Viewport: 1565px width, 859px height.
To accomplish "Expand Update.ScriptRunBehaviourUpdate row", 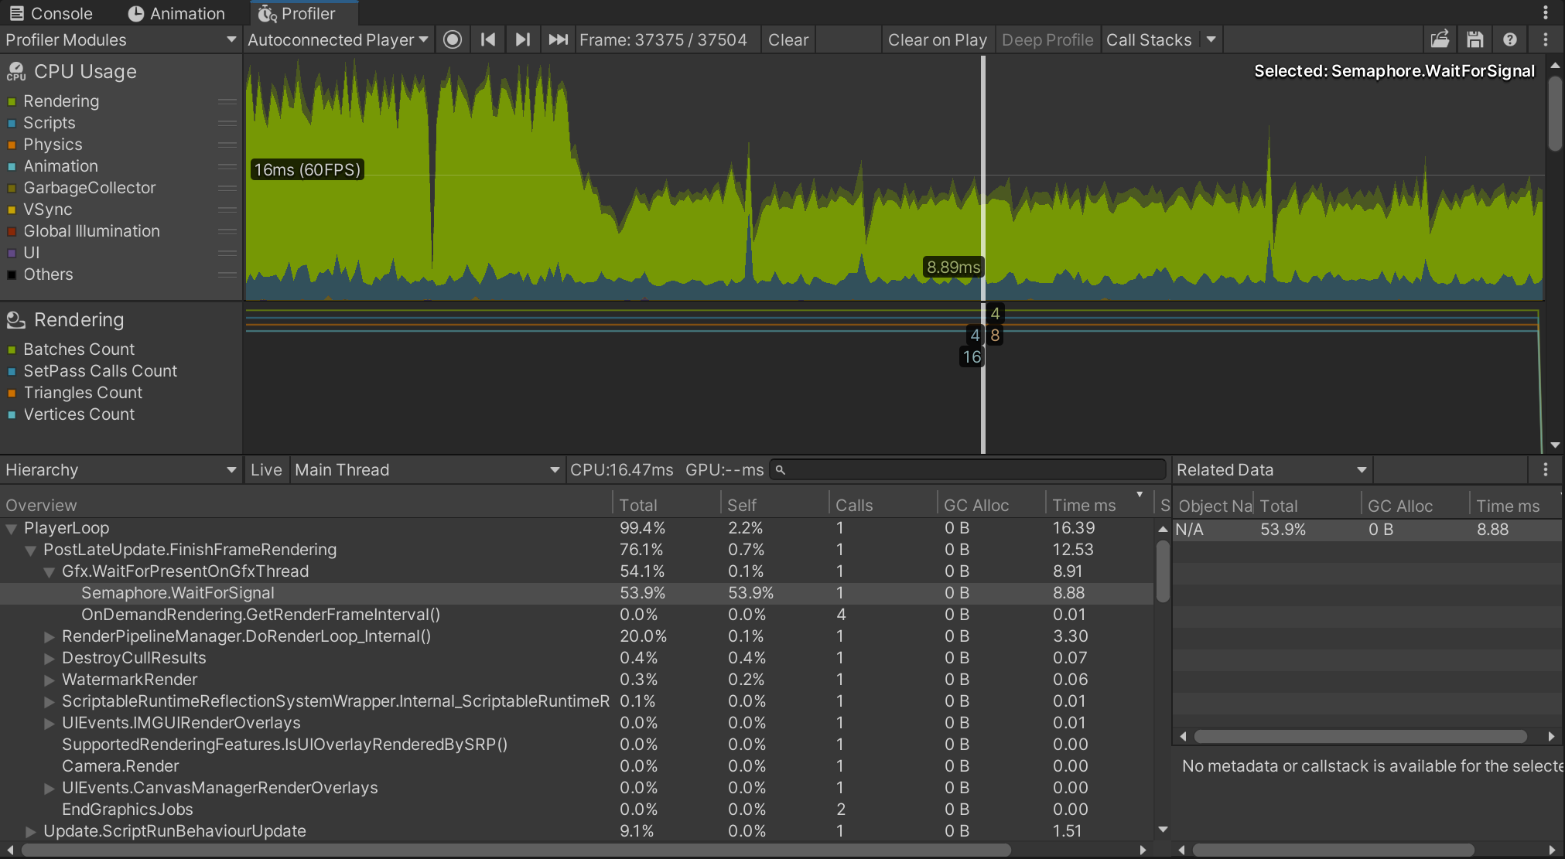I will pos(31,832).
